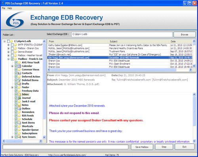Expand Mailbox - Heather Novell node
Screen dimensions: 198x157
(8, 56)
